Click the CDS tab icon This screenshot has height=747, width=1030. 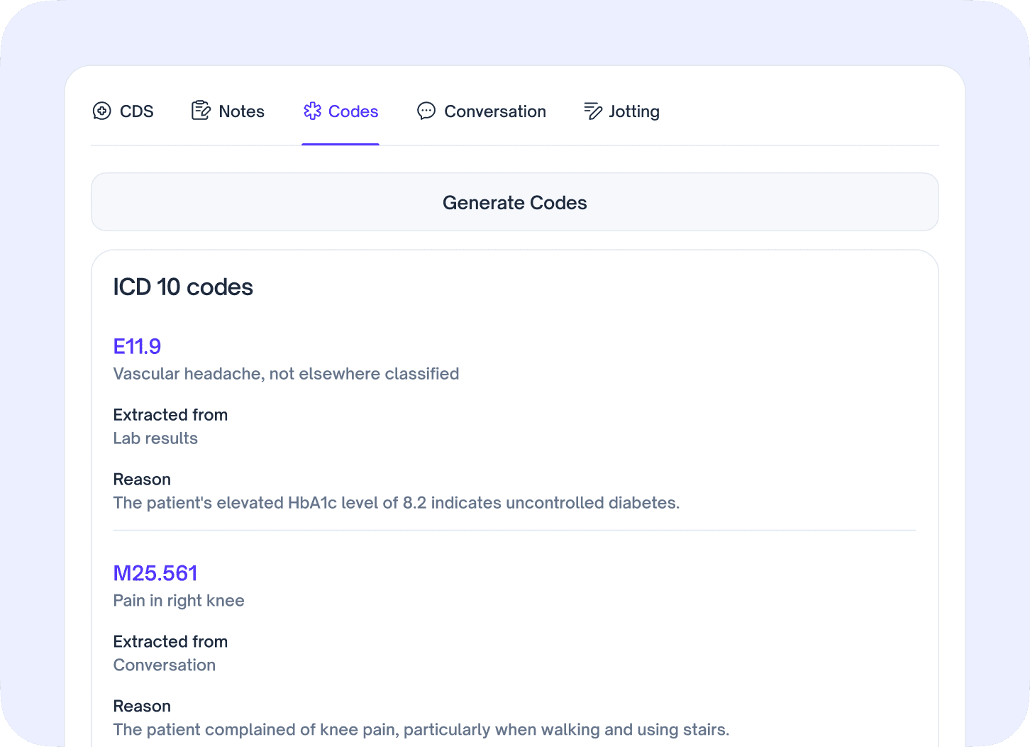[x=102, y=111]
